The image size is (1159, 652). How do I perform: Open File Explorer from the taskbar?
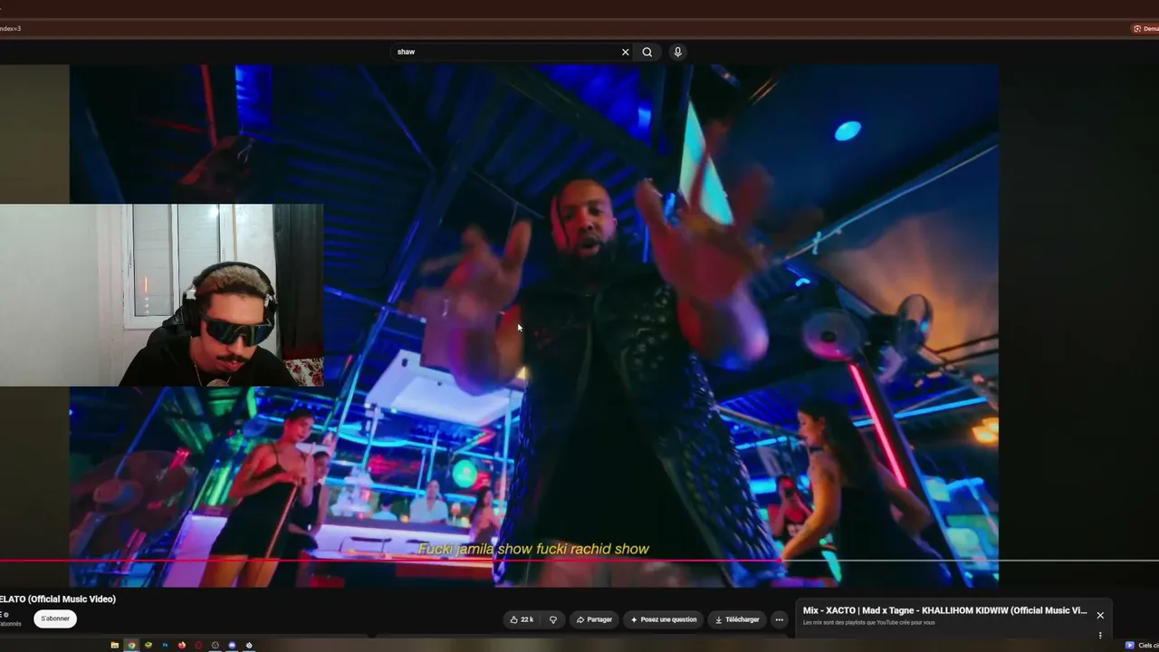[x=114, y=645]
